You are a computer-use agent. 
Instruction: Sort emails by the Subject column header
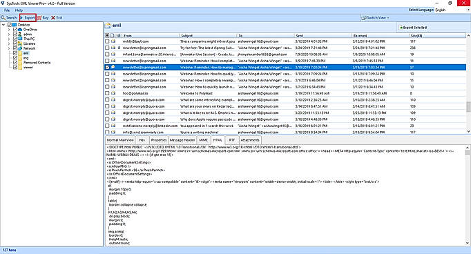(208, 35)
